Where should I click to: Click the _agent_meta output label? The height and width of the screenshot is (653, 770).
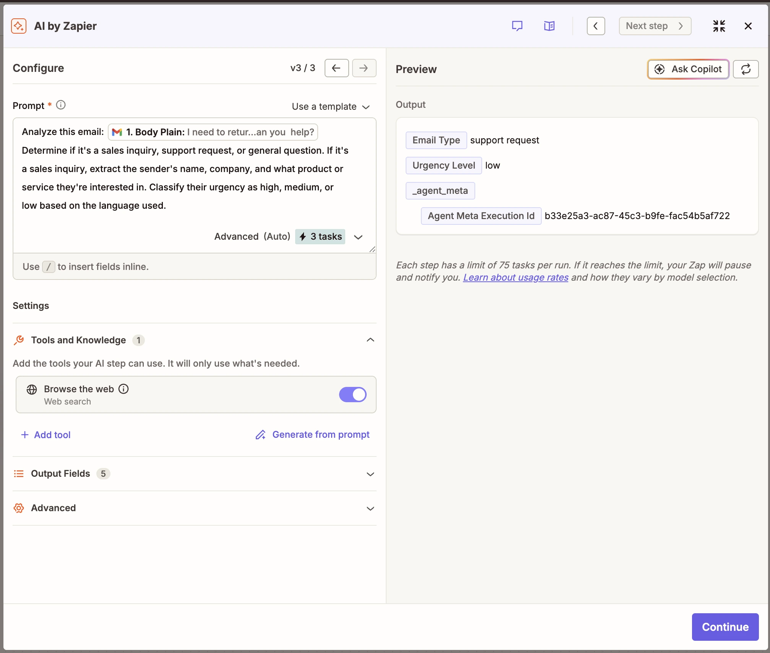[x=440, y=191]
